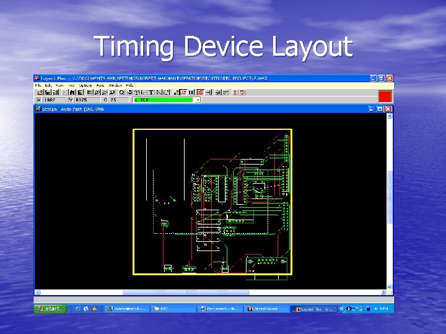Close the Design child window

[388, 109]
